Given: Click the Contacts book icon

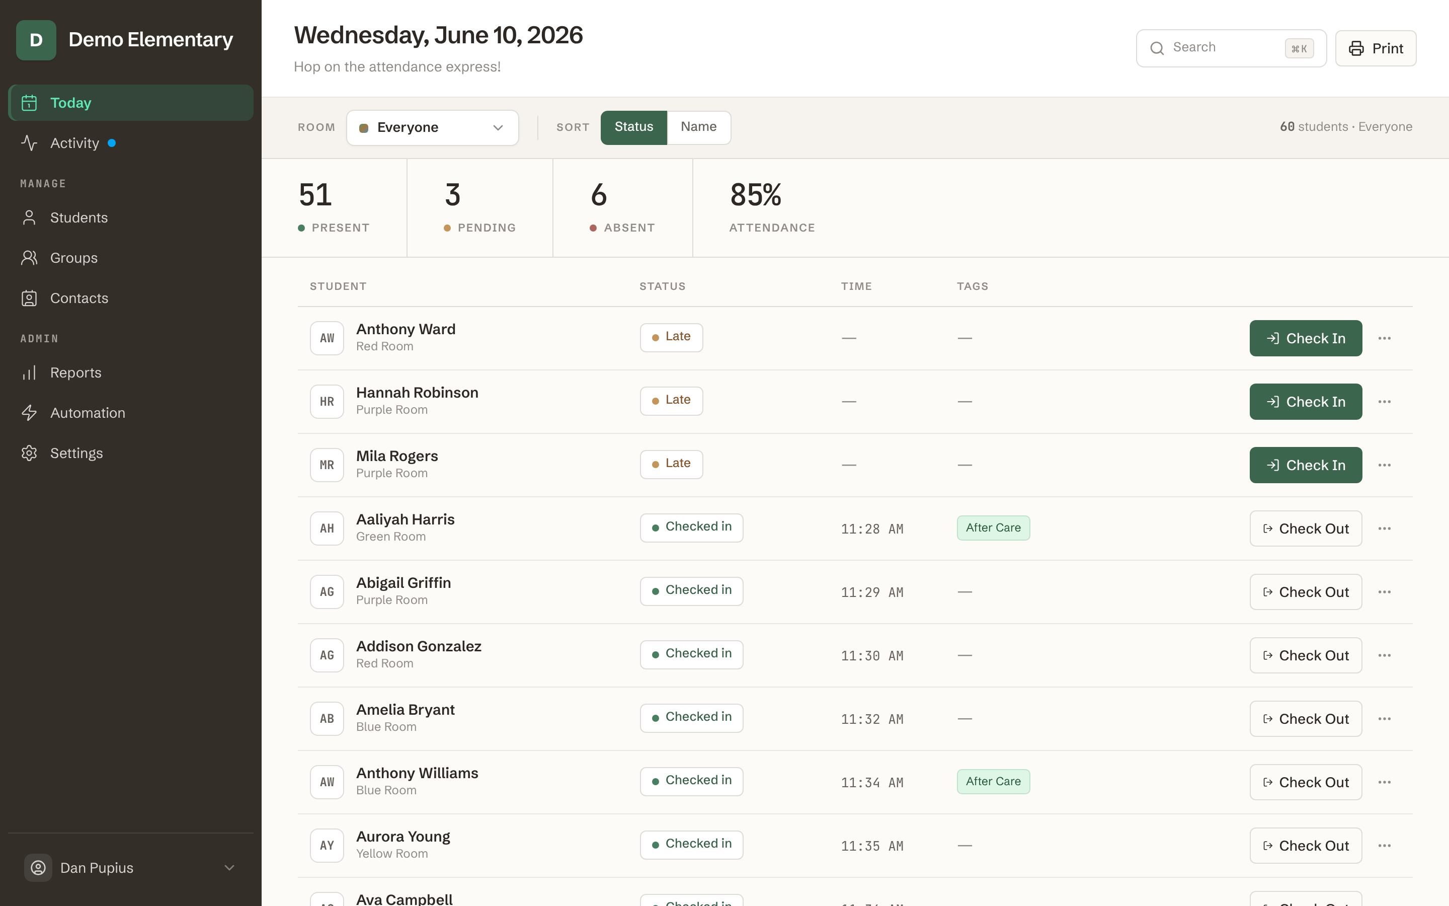Looking at the screenshot, I should (29, 298).
